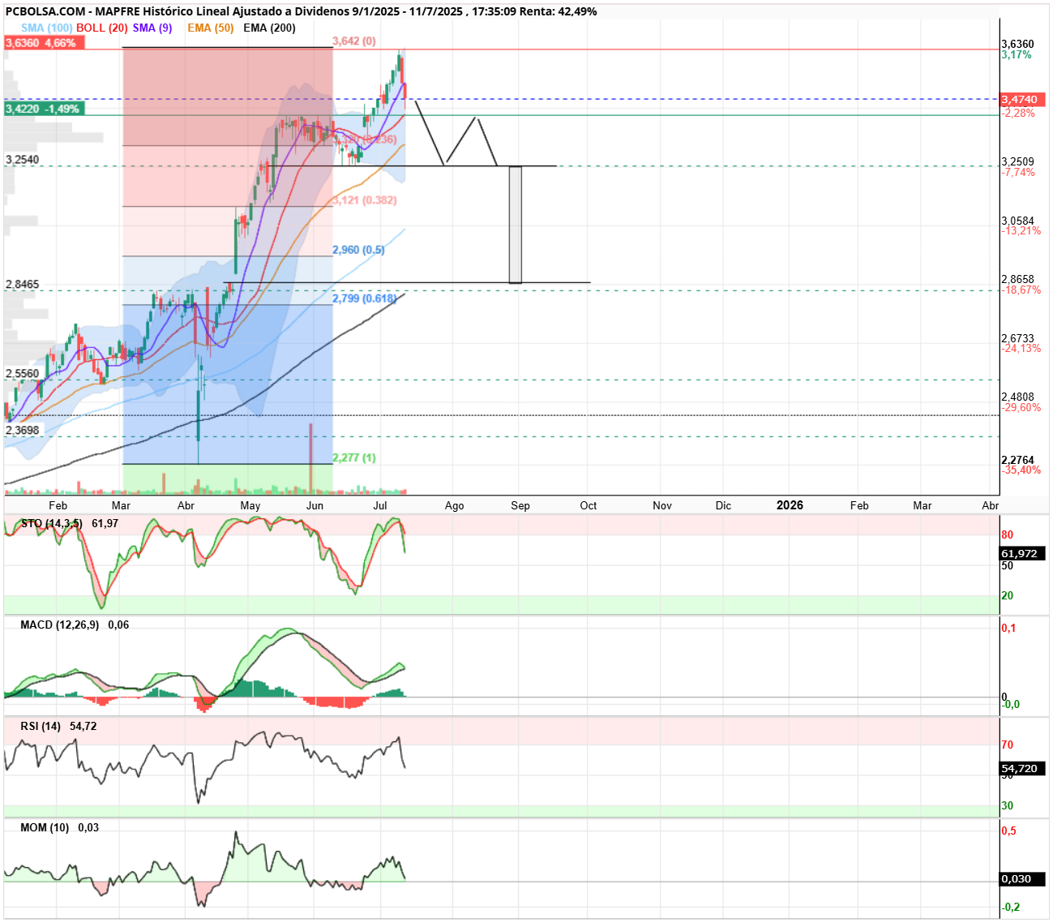Select Fibonacci label 3,642 (0)
The width and height of the screenshot is (1053, 923).
coord(354,41)
